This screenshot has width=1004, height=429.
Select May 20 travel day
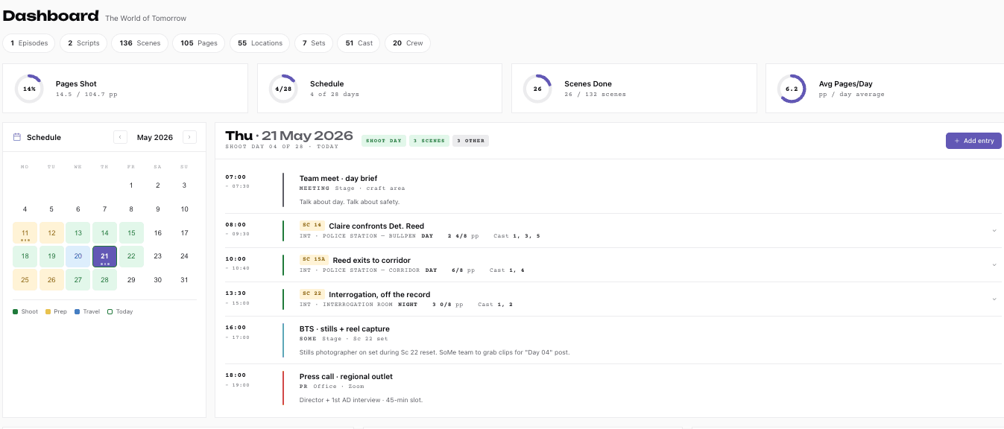click(x=78, y=256)
